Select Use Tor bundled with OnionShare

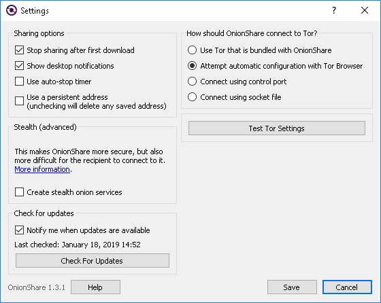(x=192, y=50)
